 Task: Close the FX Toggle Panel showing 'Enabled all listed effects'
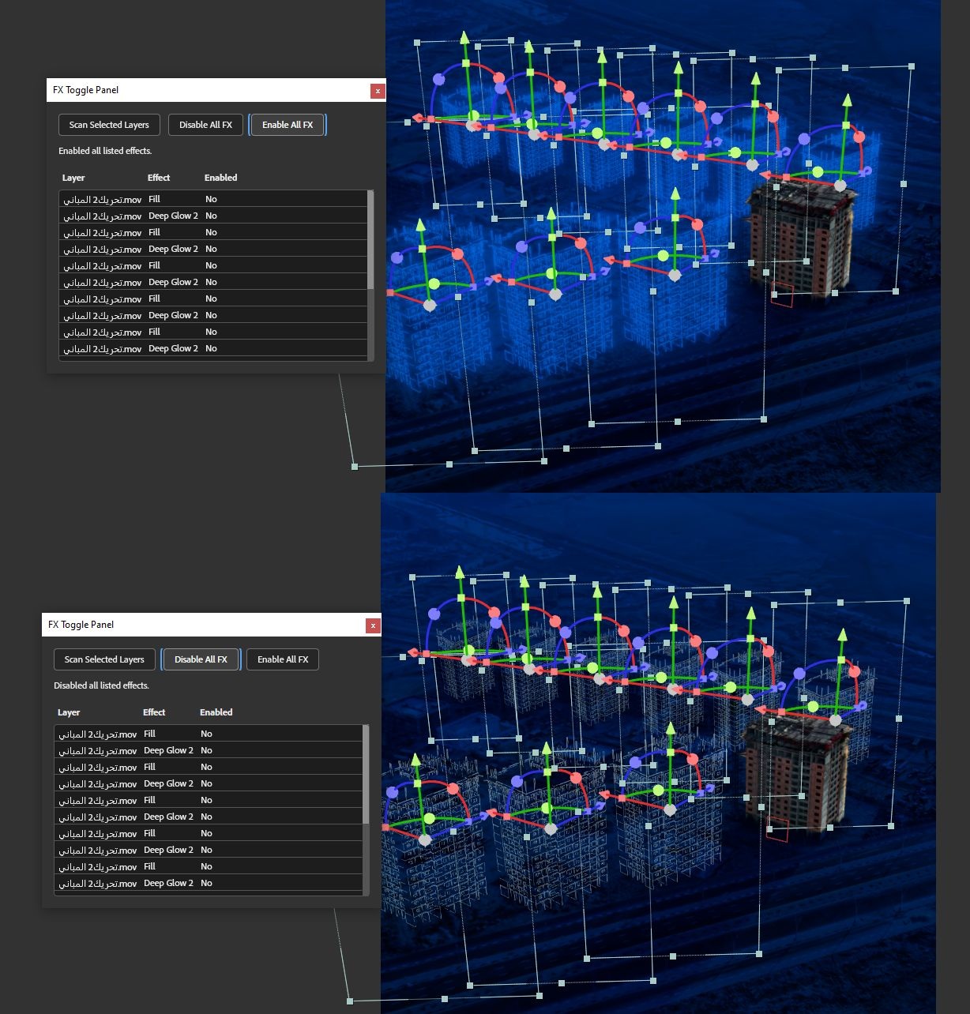click(x=378, y=91)
